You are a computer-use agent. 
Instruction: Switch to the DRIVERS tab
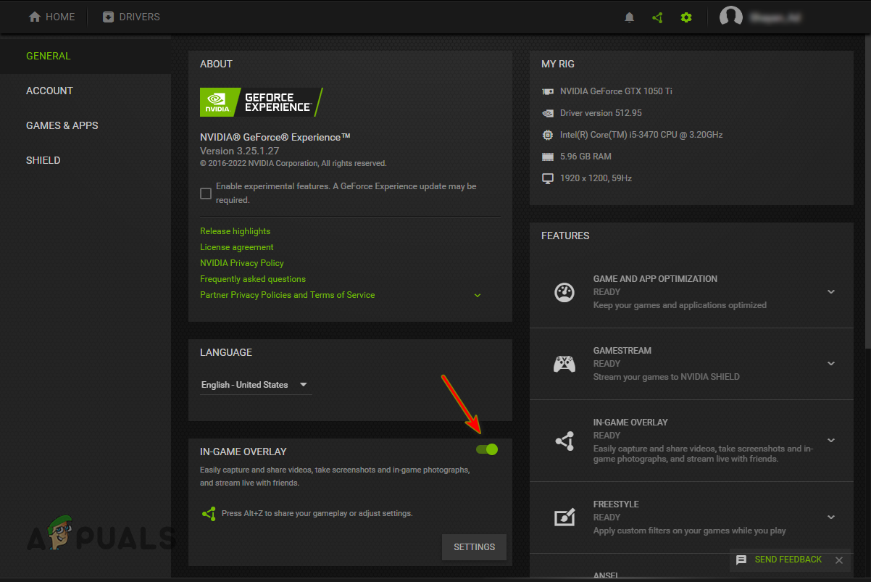(130, 16)
